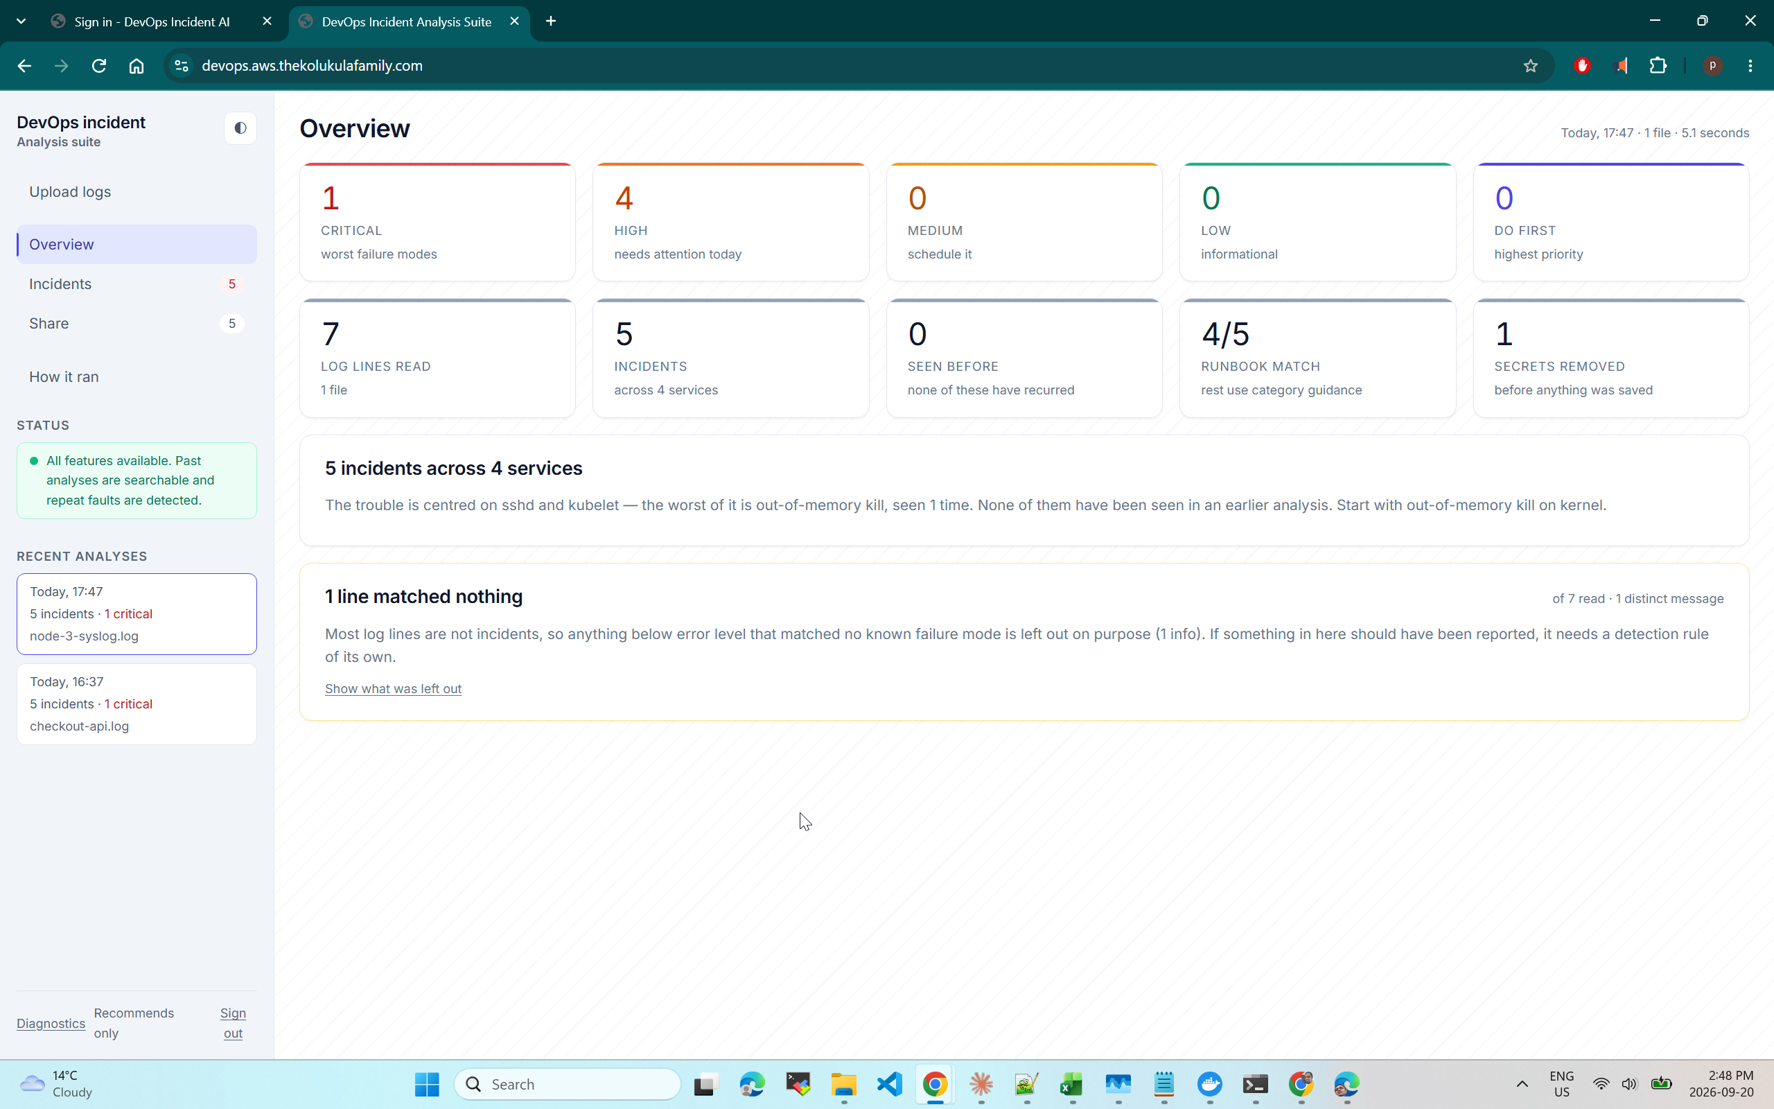Close the Sign in - DevOps Incident AI tab
1774x1109 pixels.
[x=267, y=21]
